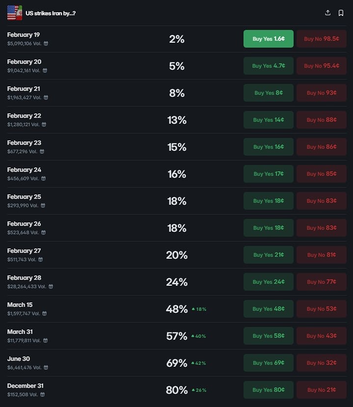Select Buy Yes 58¢ for March 31
The height and width of the screenshot is (407, 353).
point(268,336)
